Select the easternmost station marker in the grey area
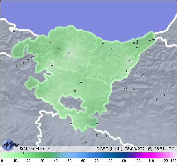Image resolution: width=177 pixels, height=166 pixels. (164, 95)
